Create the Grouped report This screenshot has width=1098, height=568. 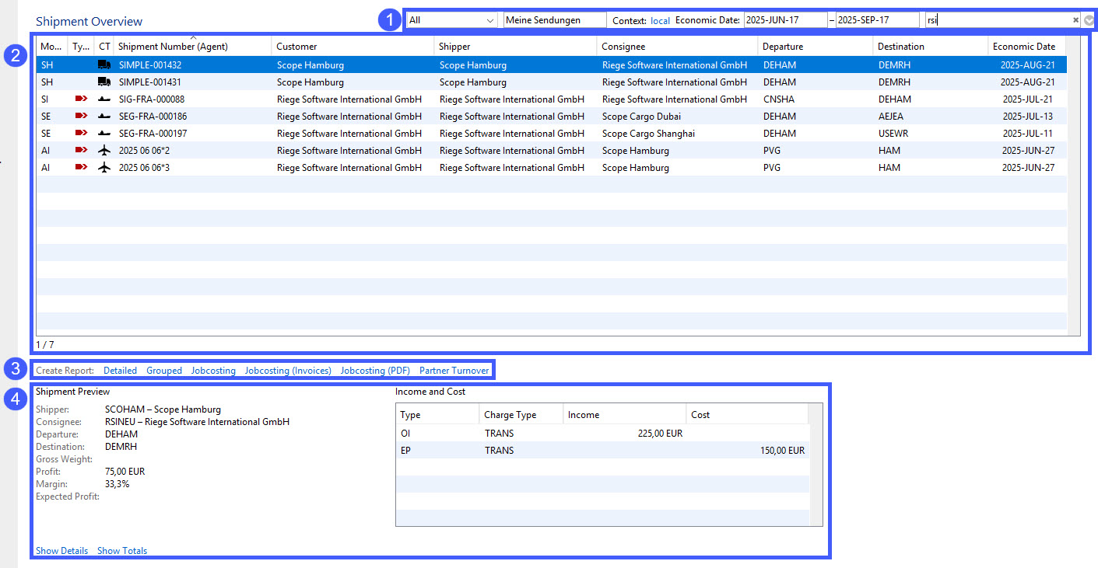(164, 371)
